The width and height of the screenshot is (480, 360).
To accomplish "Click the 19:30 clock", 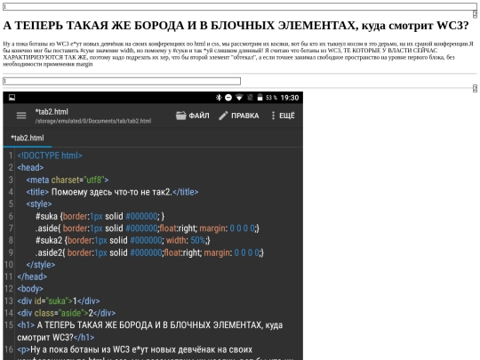I will point(290,98).
